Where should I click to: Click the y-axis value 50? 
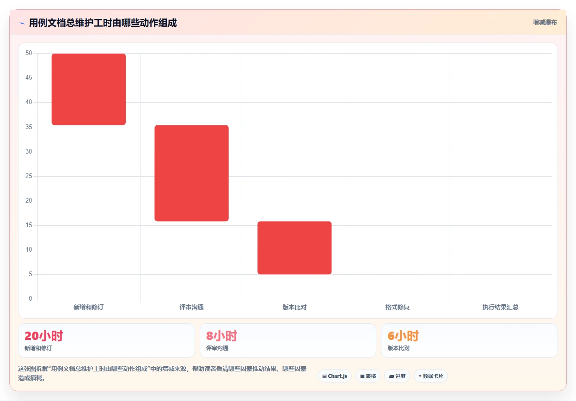tap(29, 53)
